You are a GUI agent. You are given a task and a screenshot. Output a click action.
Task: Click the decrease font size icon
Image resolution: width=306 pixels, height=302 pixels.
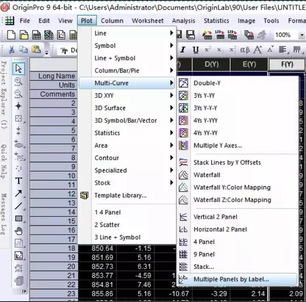point(270,50)
